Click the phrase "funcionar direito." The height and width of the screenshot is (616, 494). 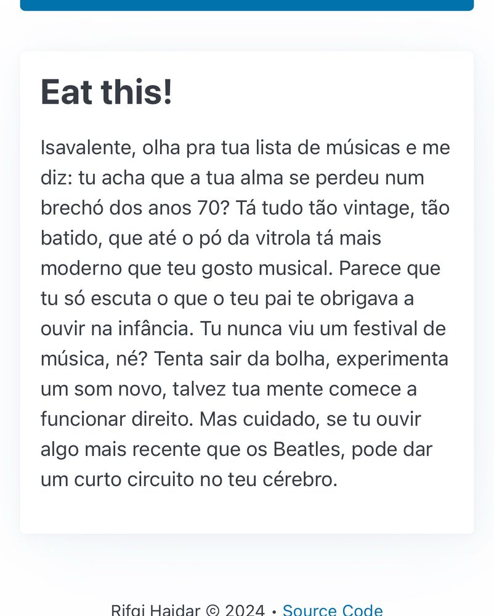117,419
